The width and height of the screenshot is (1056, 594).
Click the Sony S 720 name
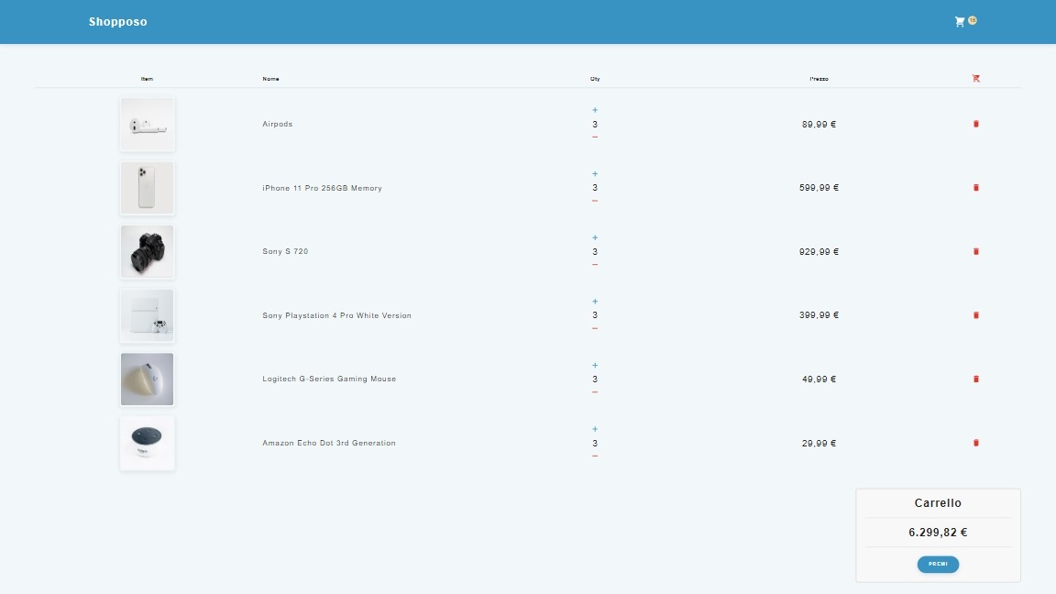tap(285, 251)
